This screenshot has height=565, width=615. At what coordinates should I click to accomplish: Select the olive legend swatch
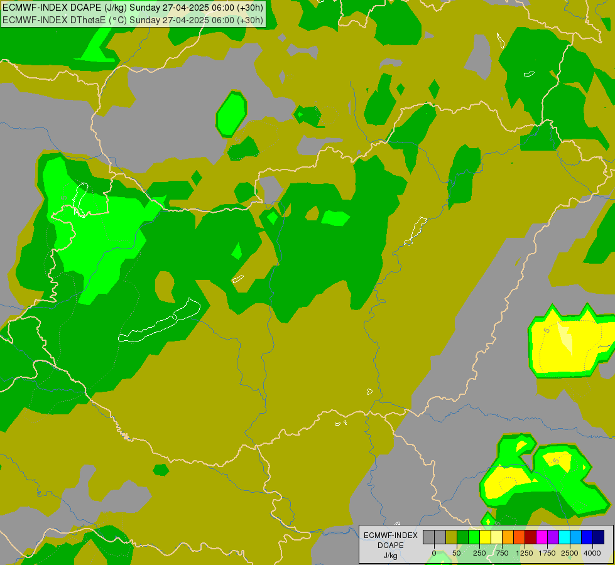point(452,537)
